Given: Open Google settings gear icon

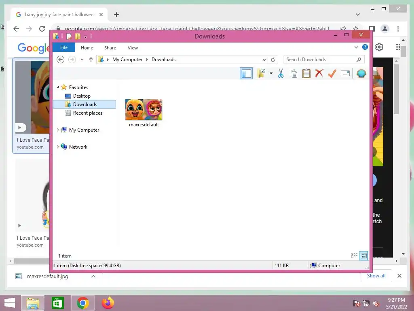Looking at the screenshot, I should coord(379,47).
